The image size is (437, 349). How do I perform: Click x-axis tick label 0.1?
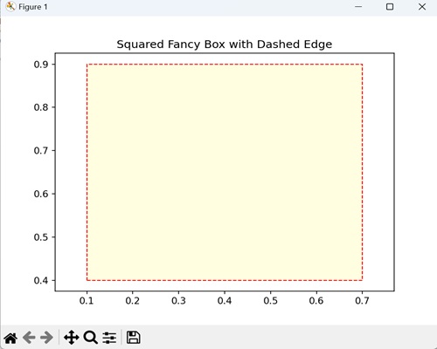click(x=87, y=301)
